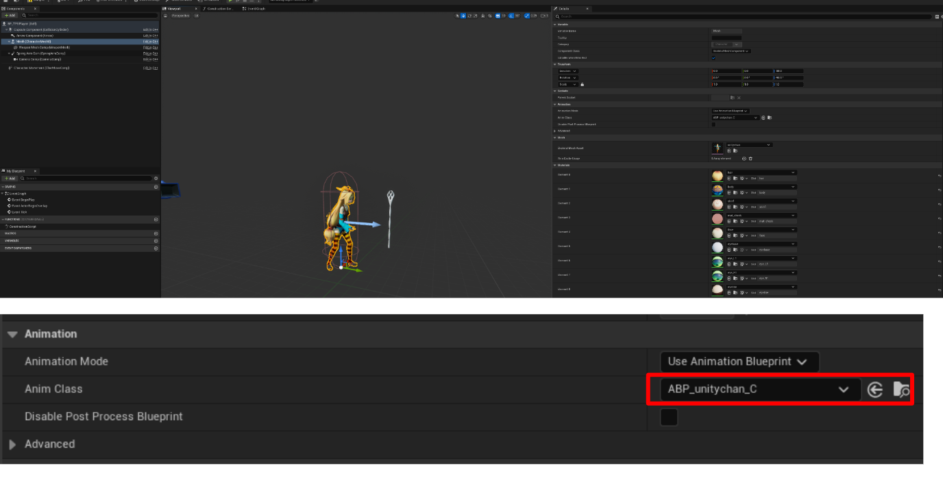Browse to ABP_unitychan_C in enlarged Anim Class row
Viewport: 943px width, 479px height.
click(x=901, y=389)
